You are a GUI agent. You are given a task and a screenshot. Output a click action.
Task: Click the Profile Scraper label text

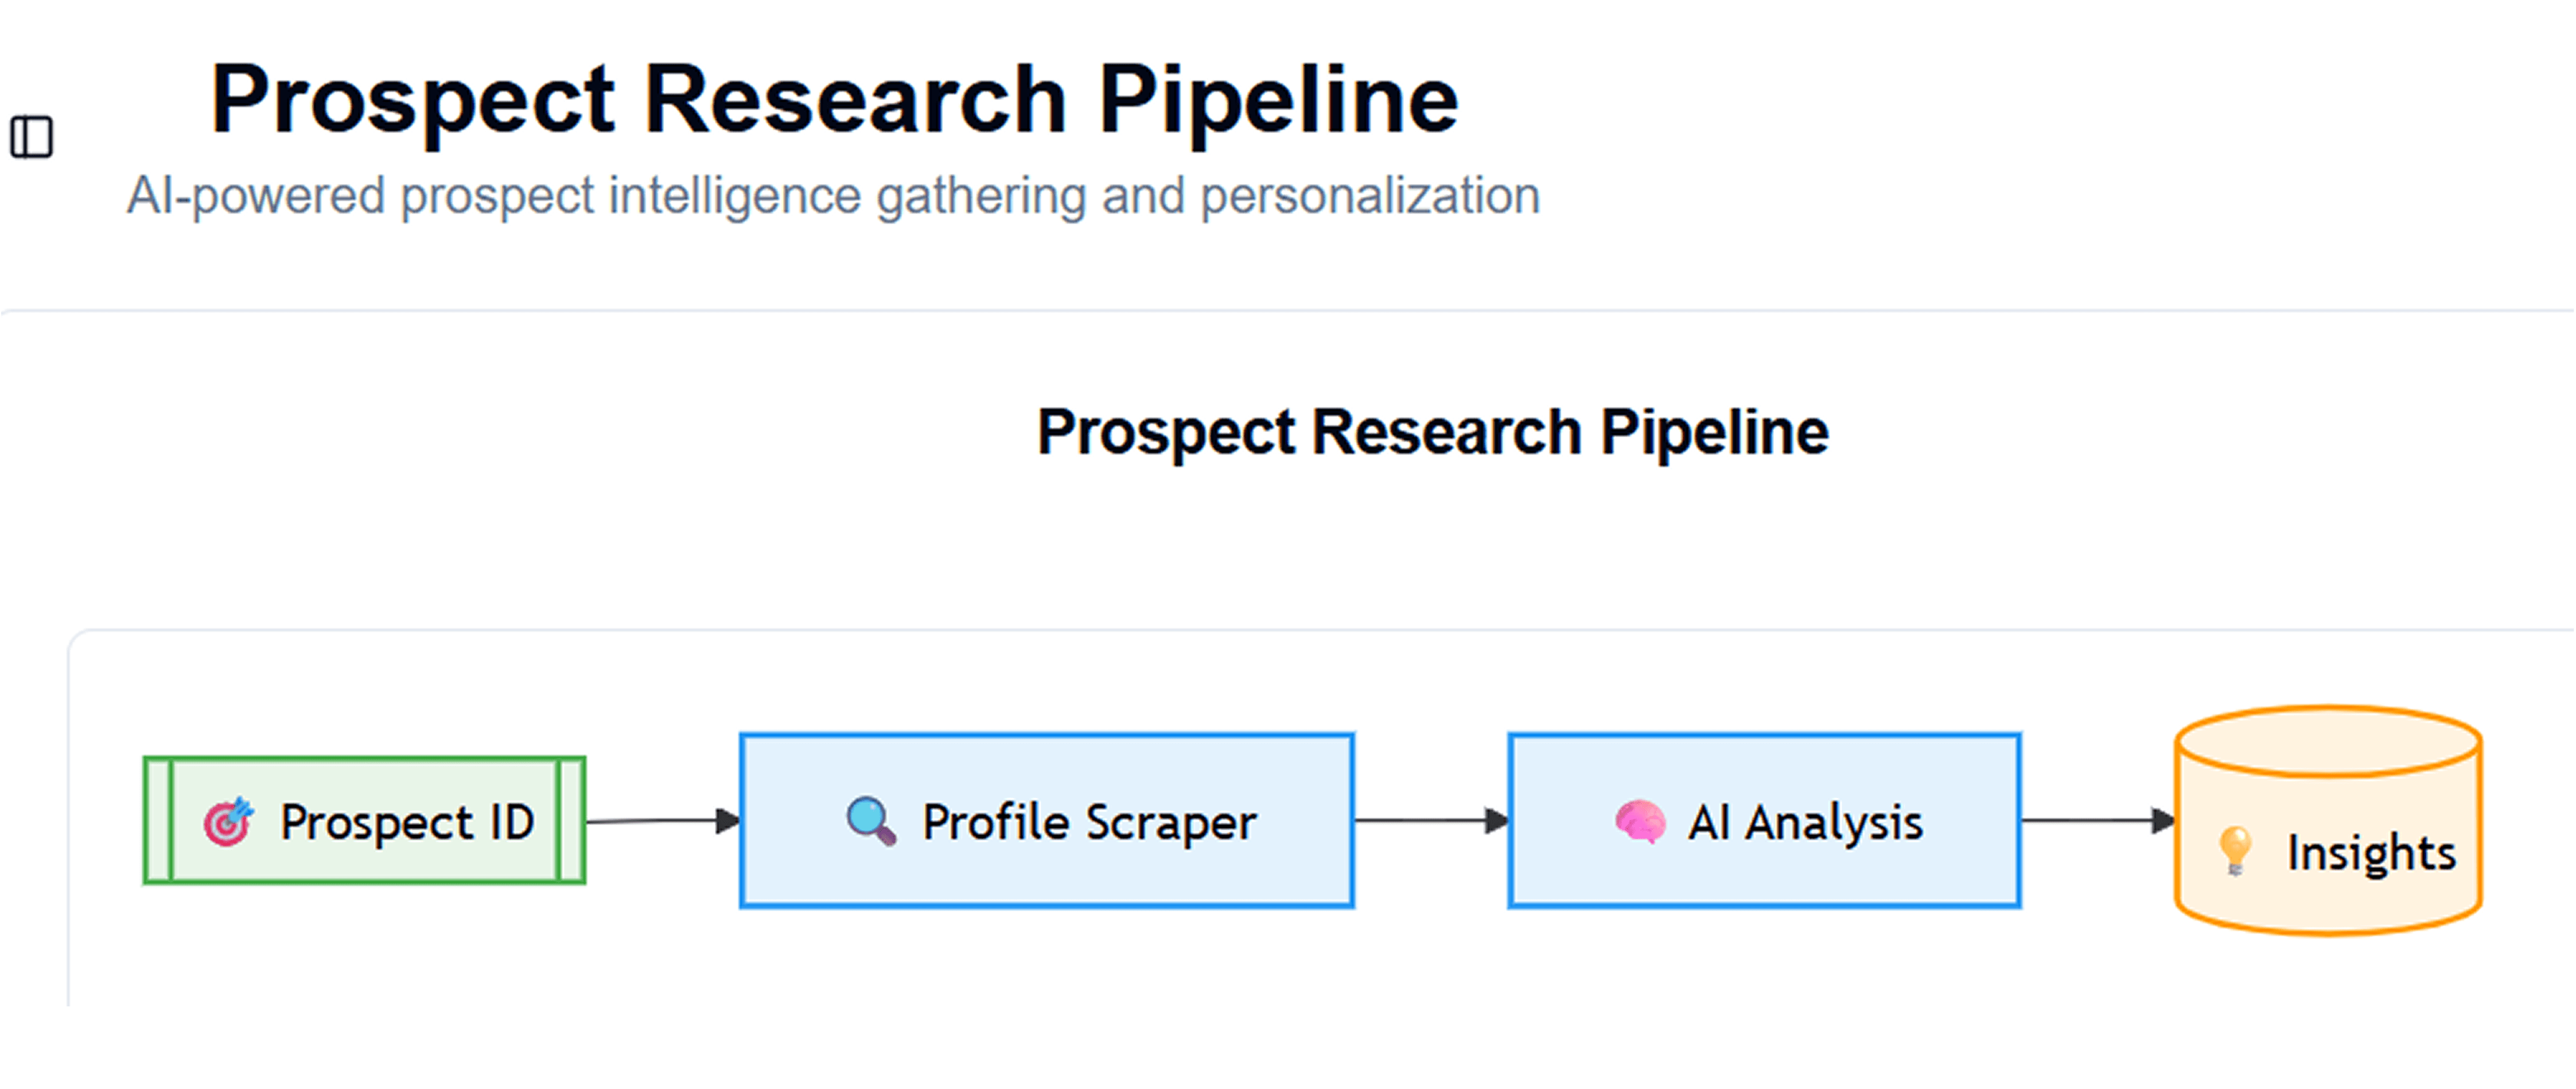click(x=1089, y=823)
